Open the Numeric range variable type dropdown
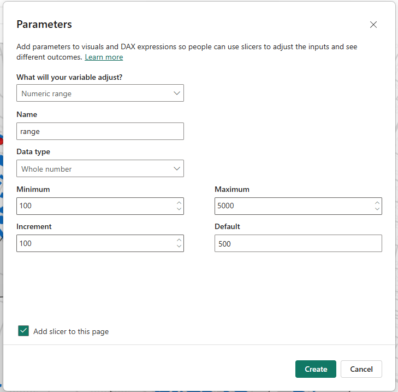 (93, 93)
